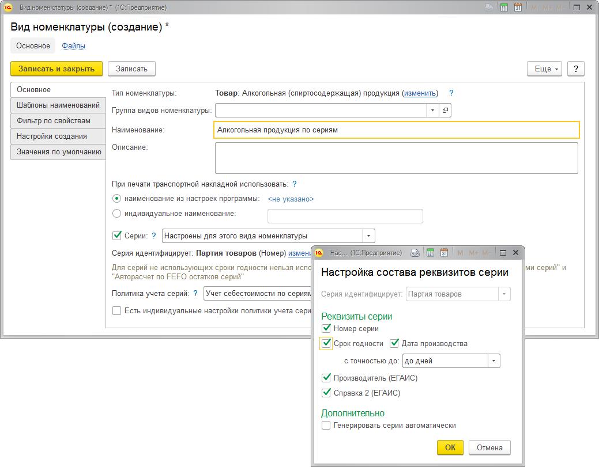This screenshot has height=467, width=599.
Task: Click the faded M+ button in main title bar
Action: coord(547,7)
